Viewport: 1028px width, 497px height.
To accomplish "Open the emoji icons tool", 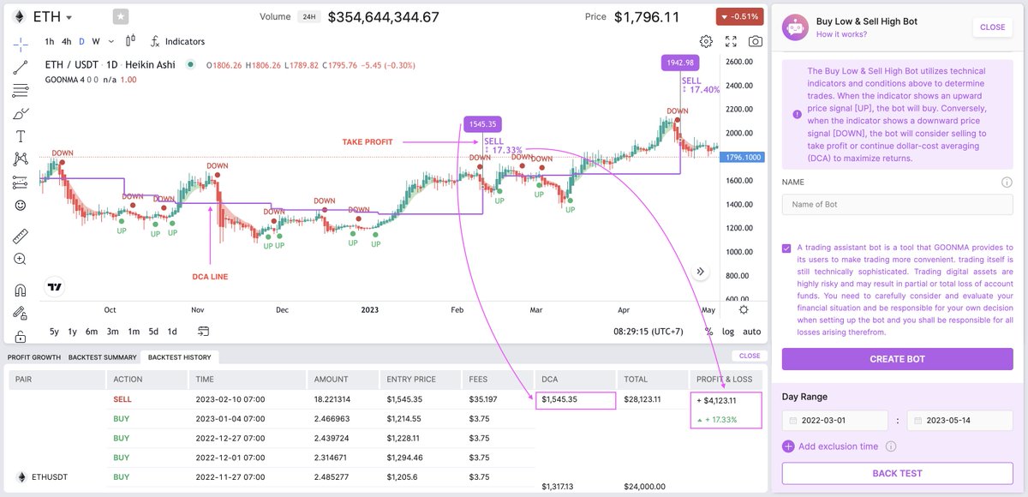I will tap(21, 206).
